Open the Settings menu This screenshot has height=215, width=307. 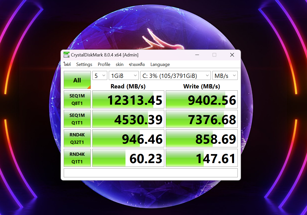84,64
